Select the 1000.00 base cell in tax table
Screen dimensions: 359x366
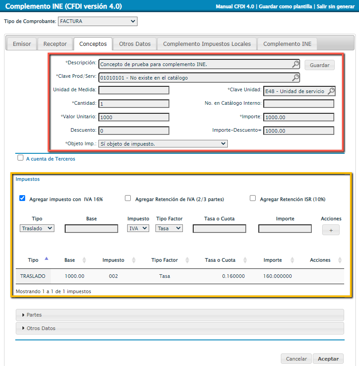(x=75, y=276)
